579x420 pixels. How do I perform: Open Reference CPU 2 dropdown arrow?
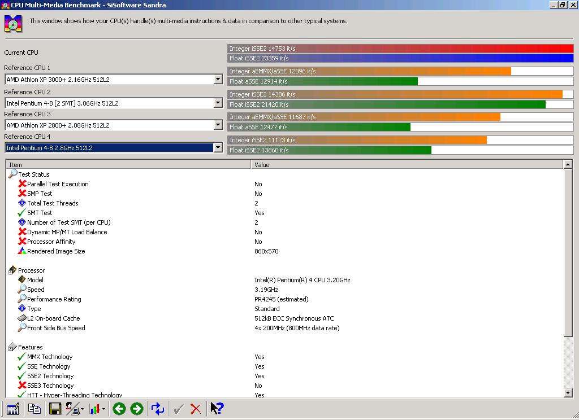(218, 103)
